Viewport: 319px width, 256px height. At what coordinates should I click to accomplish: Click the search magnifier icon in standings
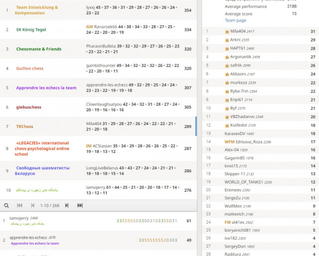[x=6, y=205]
